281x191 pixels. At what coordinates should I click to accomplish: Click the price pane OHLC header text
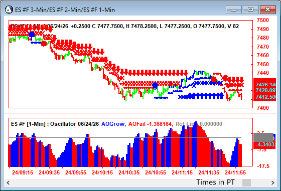point(125,26)
